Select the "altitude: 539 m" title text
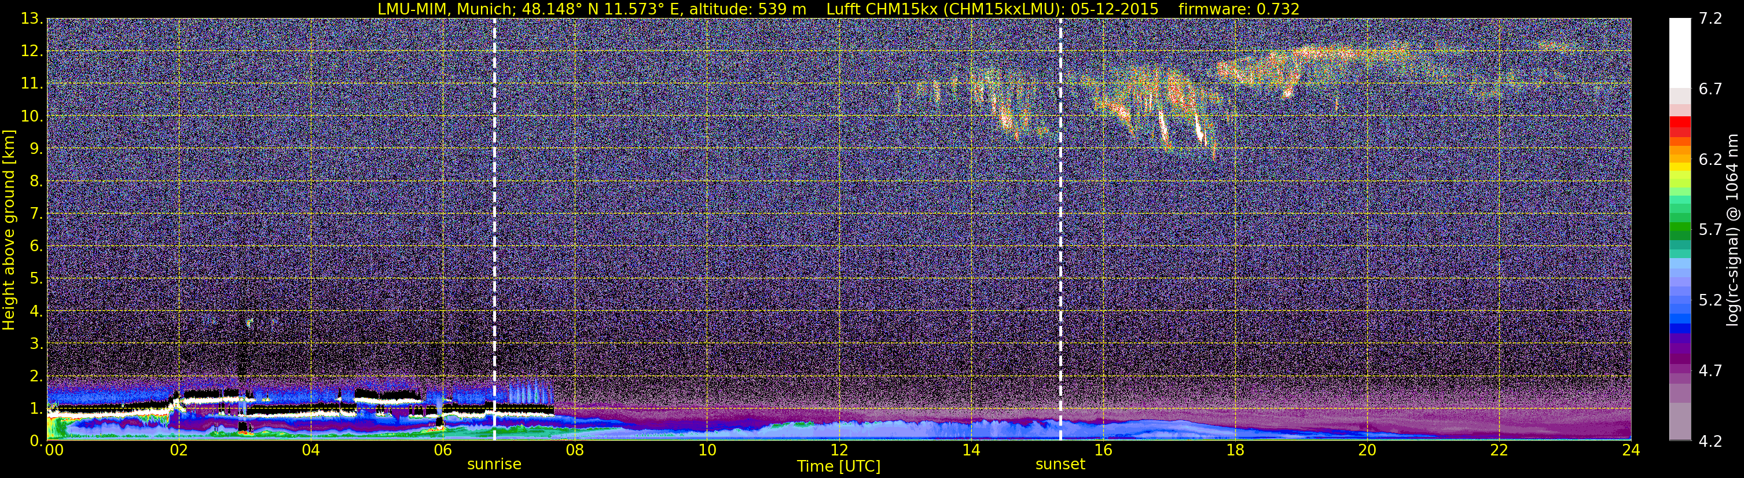 pyautogui.click(x=748, y=9)
